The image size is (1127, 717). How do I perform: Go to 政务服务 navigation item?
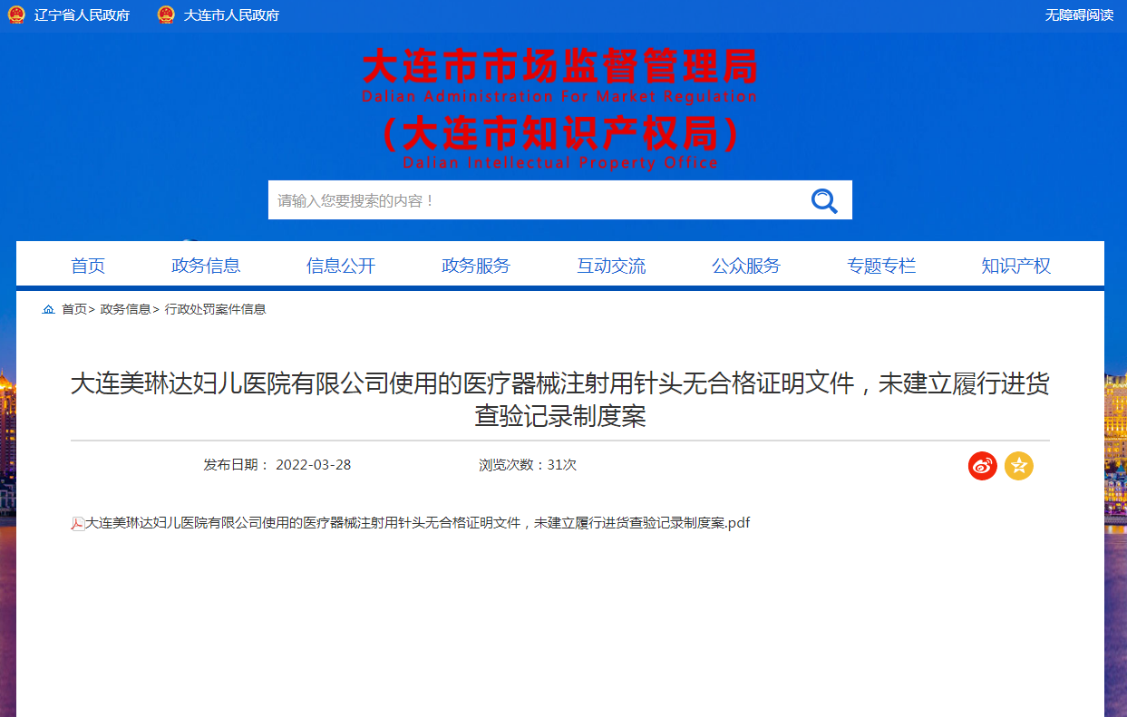click(476, 266)
